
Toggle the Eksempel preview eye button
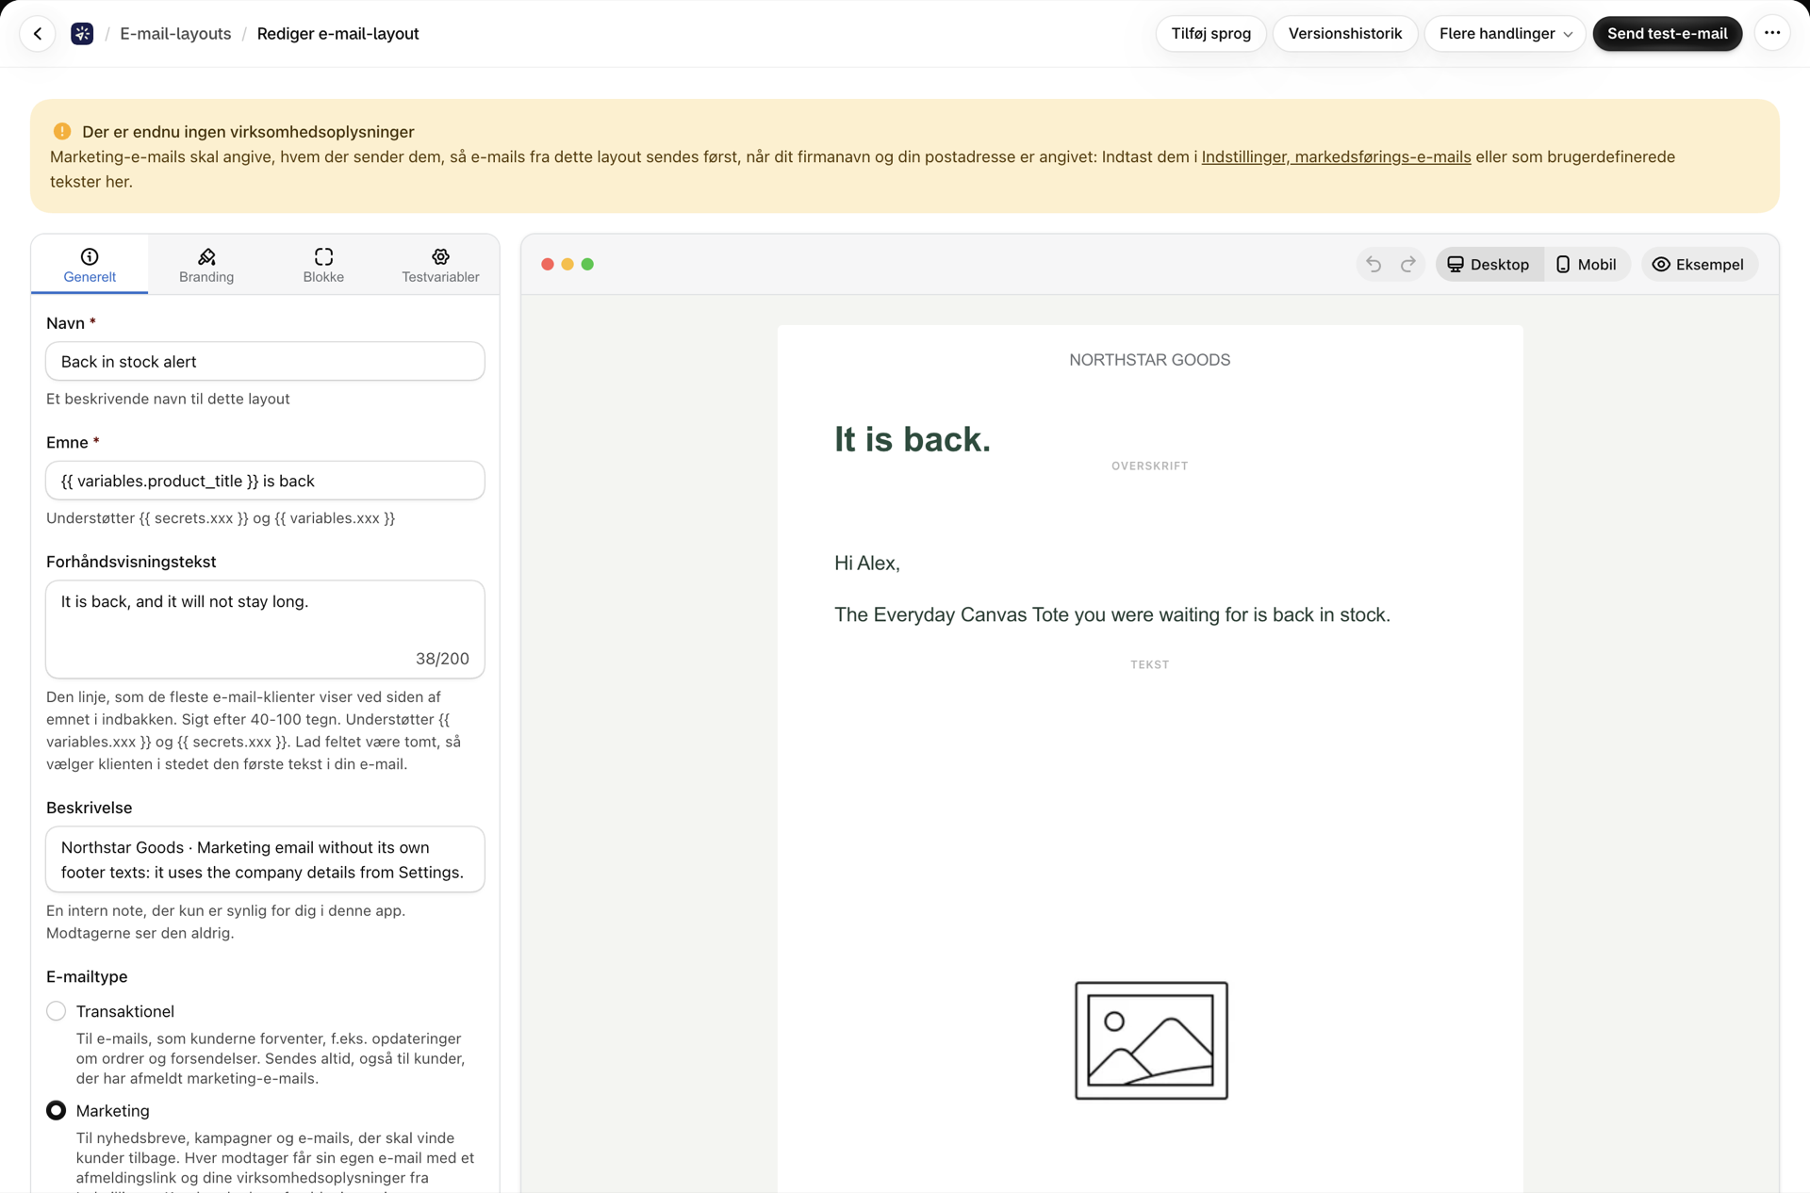pyautogui.click(x=1699, y=265)
